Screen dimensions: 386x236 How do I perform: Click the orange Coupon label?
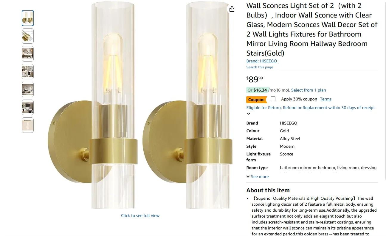[256, 99]
